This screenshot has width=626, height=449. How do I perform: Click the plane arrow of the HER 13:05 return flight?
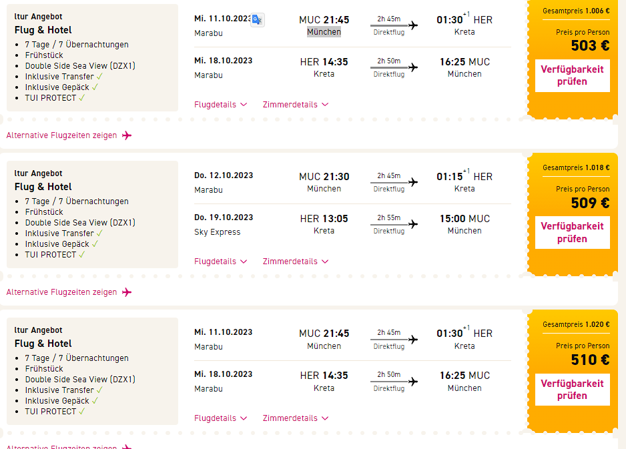click(x=413, y=224)
